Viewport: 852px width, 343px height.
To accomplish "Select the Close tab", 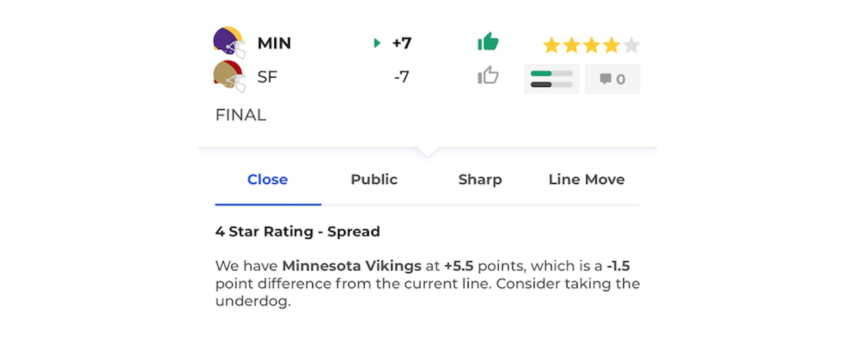I will point(268,180).
